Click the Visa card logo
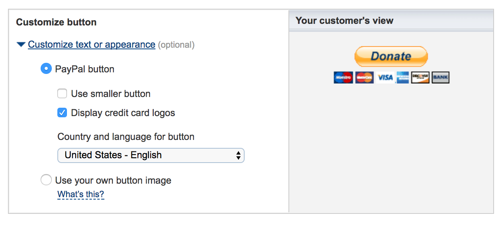The width and height of the screenshot is (502, 225). tap(385, 78)
